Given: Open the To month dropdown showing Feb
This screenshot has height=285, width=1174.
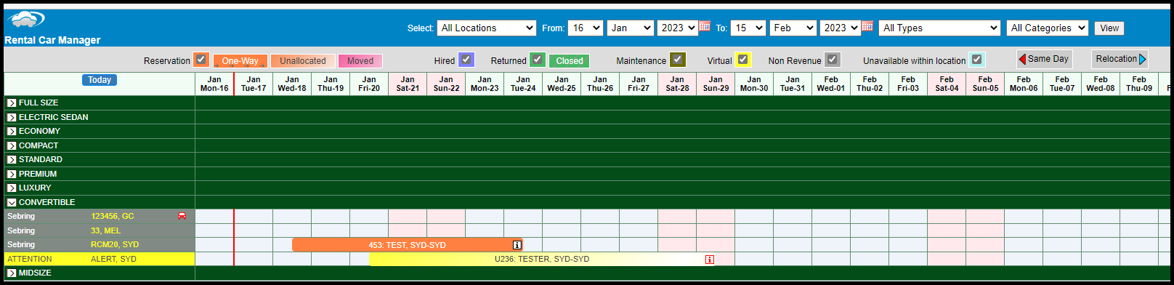Looking at the screenshot, I should tap(793, 28).
